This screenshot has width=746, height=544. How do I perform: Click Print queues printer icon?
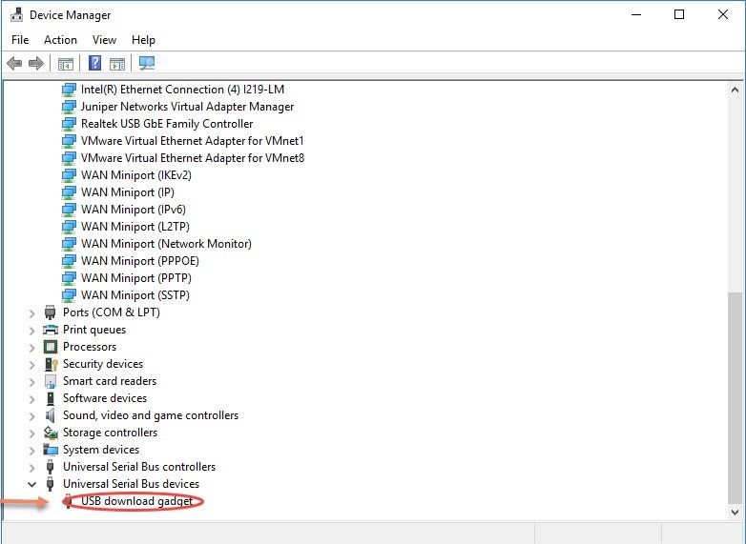coord(51,330)
